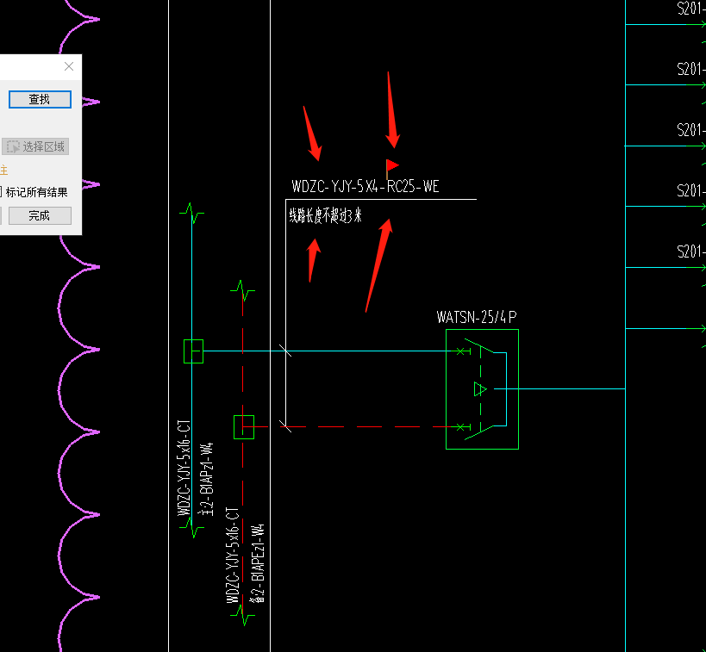Select vertical text 主2-B1APz1-W4
This screenshot has width=706, height=652.
[x=207, y=479]
